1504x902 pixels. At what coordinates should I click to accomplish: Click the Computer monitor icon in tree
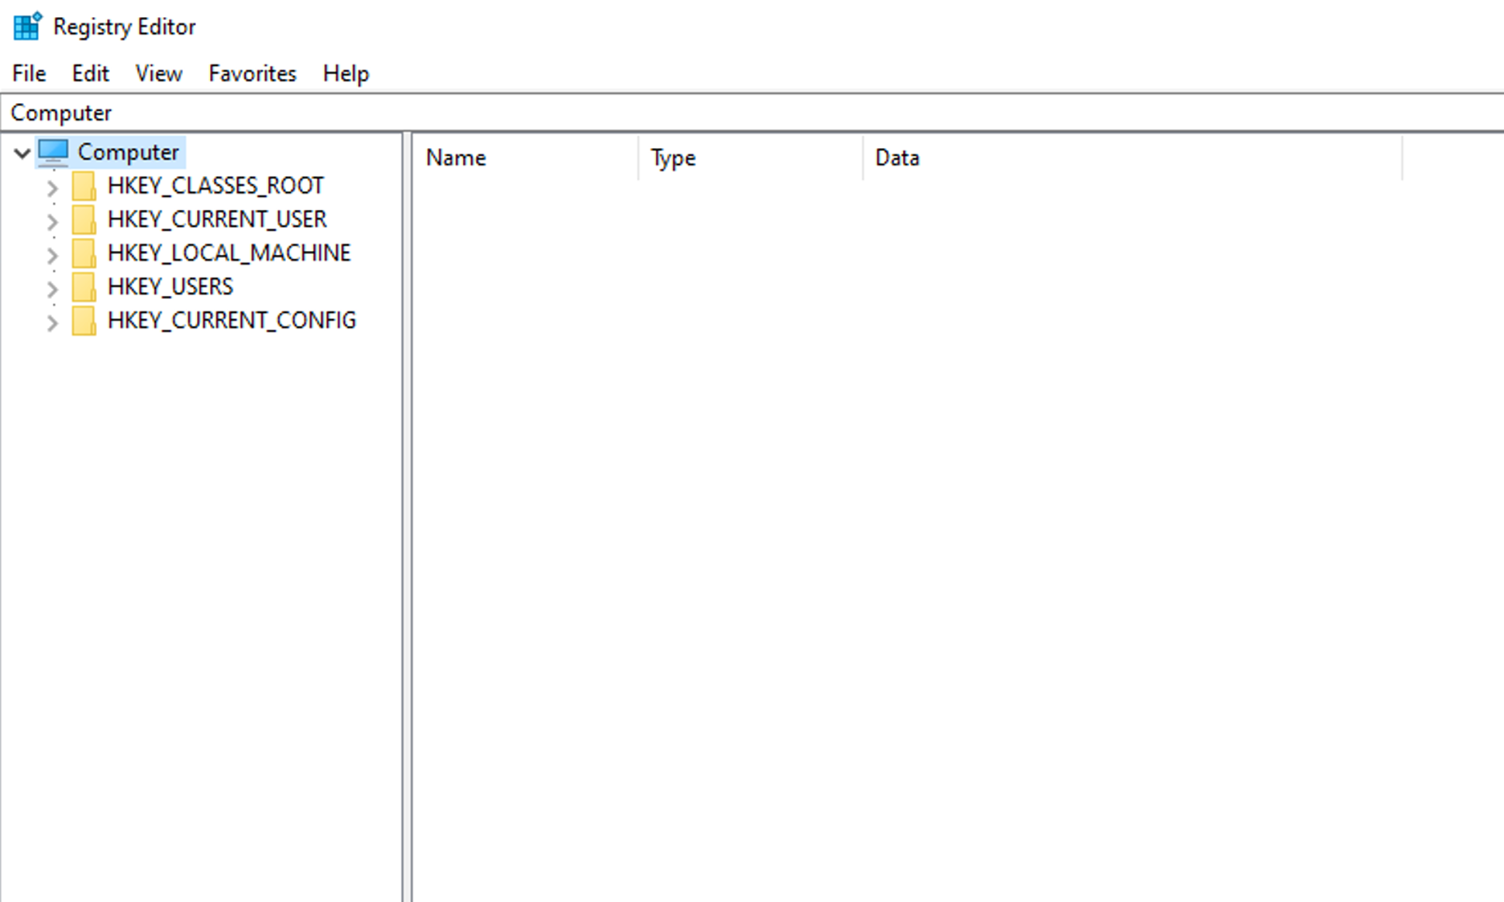tap(53, 152)
